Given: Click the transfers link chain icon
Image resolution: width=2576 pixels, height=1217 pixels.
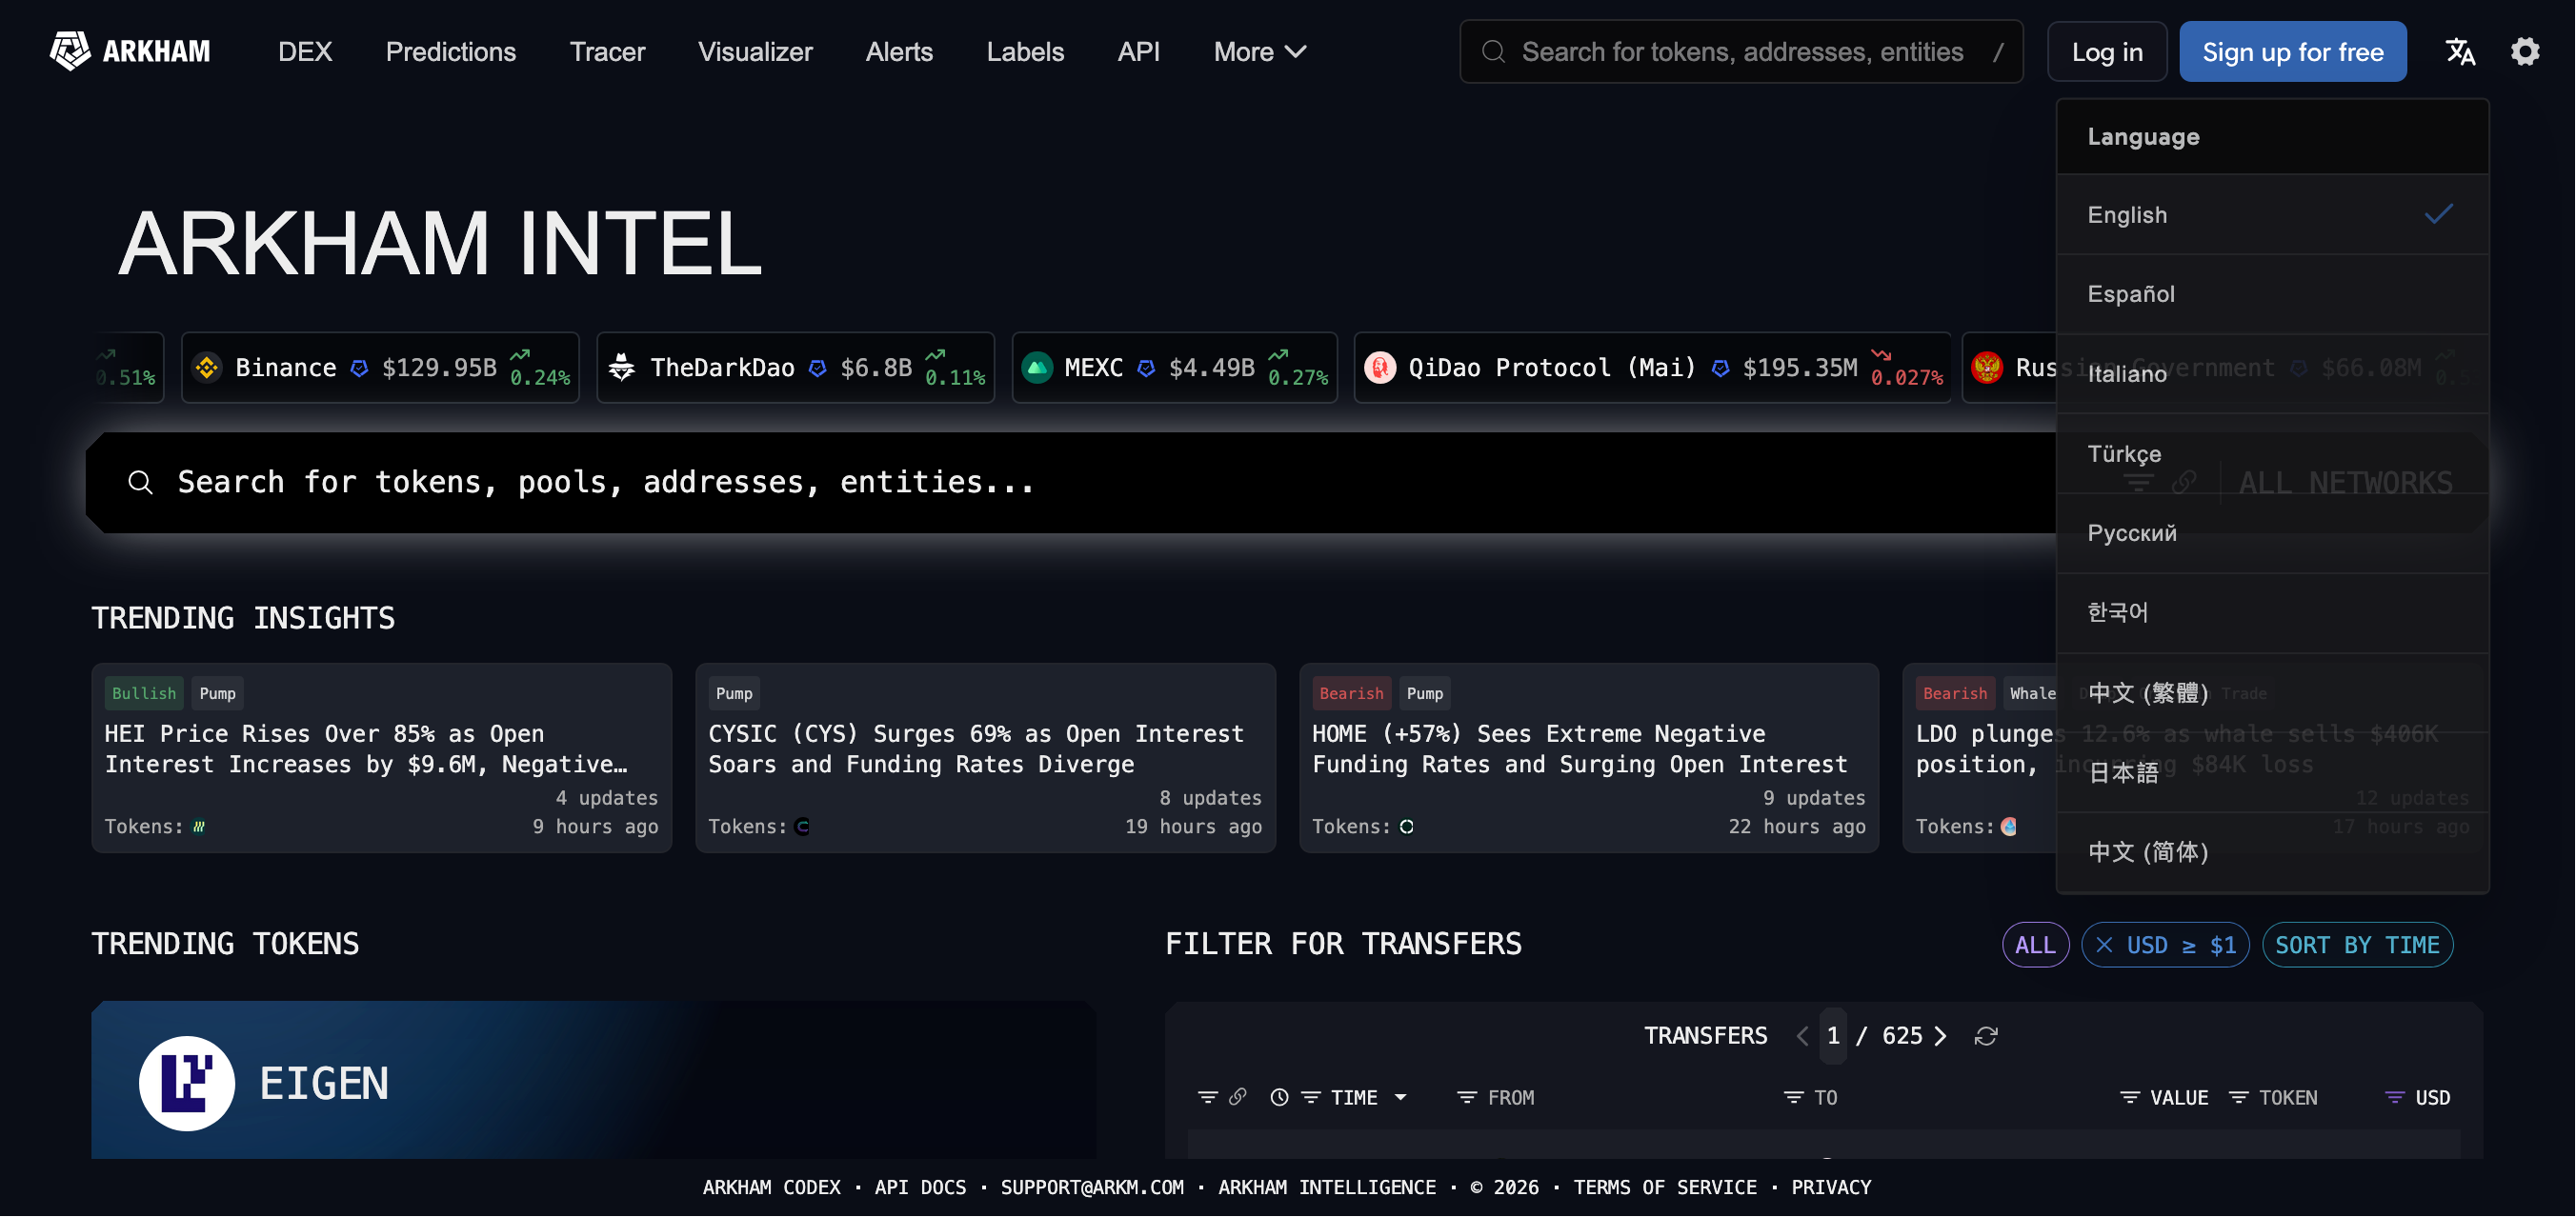Looking at the screenshot, I should (1237, 1097).
